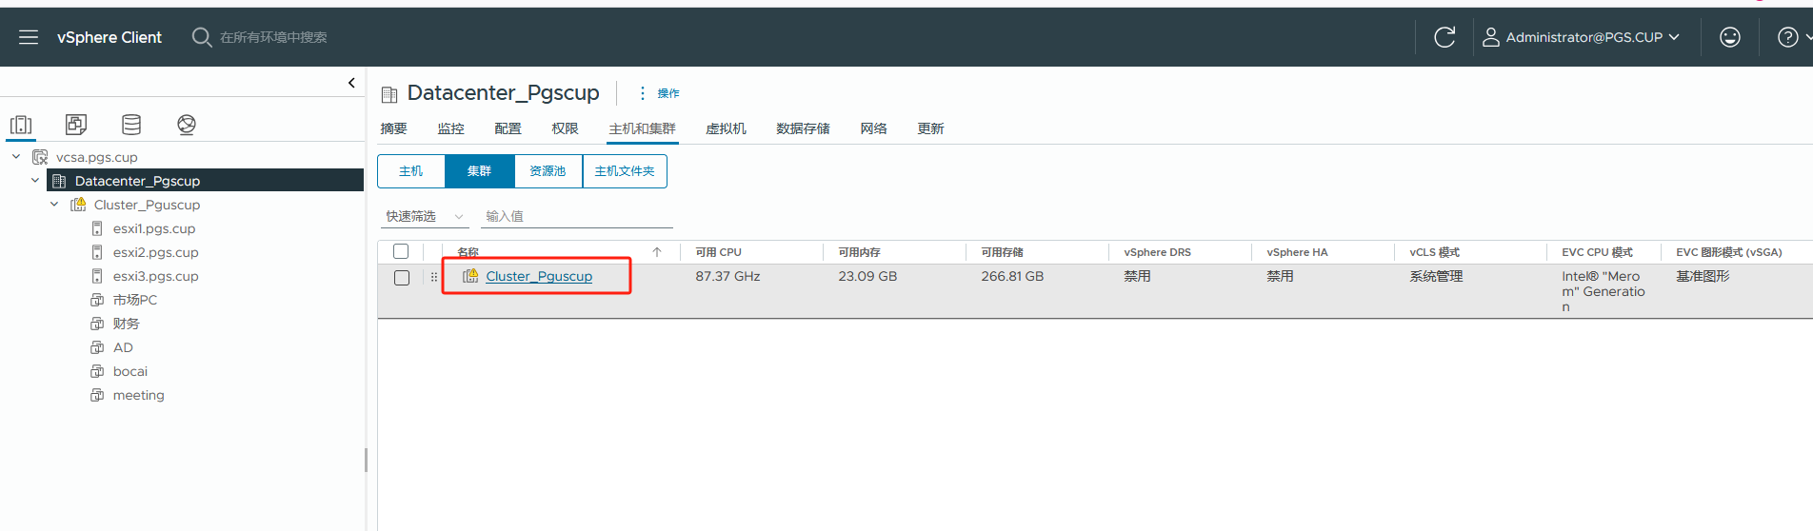Click the search magnifier icon
This screenshot has width=1813, height=531.
pyautogui.click(x=202, y=37)
